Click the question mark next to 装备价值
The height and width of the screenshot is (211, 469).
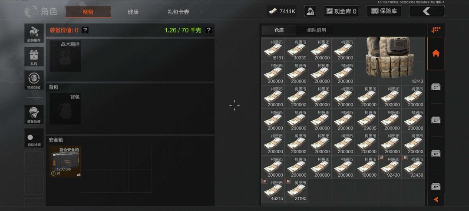pos(85,30)
